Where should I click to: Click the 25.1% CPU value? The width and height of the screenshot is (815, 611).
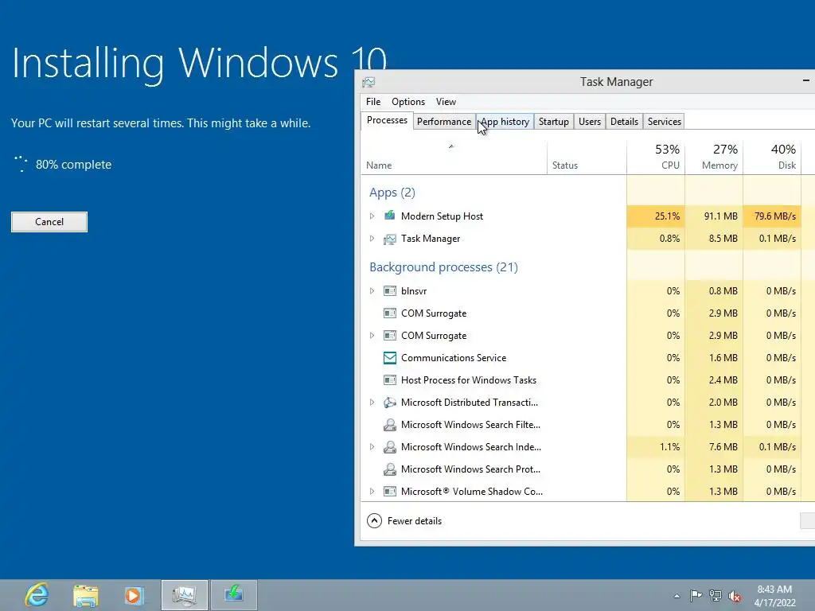point(667,216)
